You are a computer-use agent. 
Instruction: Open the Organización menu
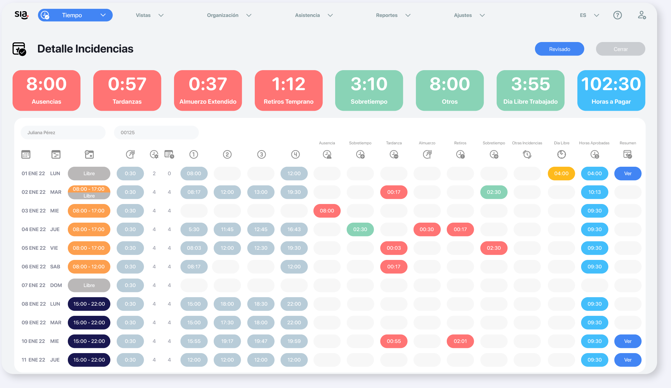[229, 15]
